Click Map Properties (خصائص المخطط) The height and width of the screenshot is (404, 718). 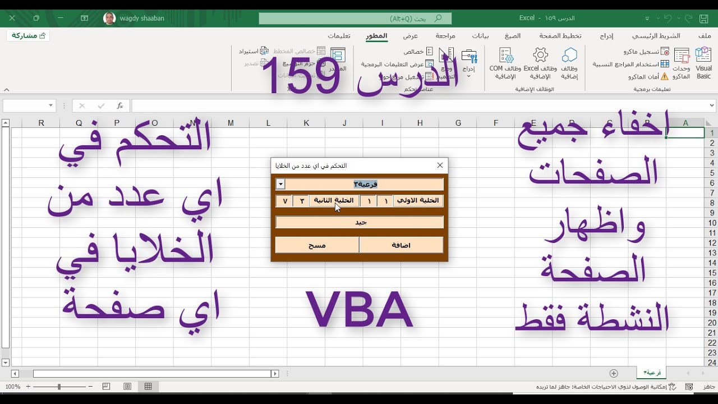tap(298, 50)
